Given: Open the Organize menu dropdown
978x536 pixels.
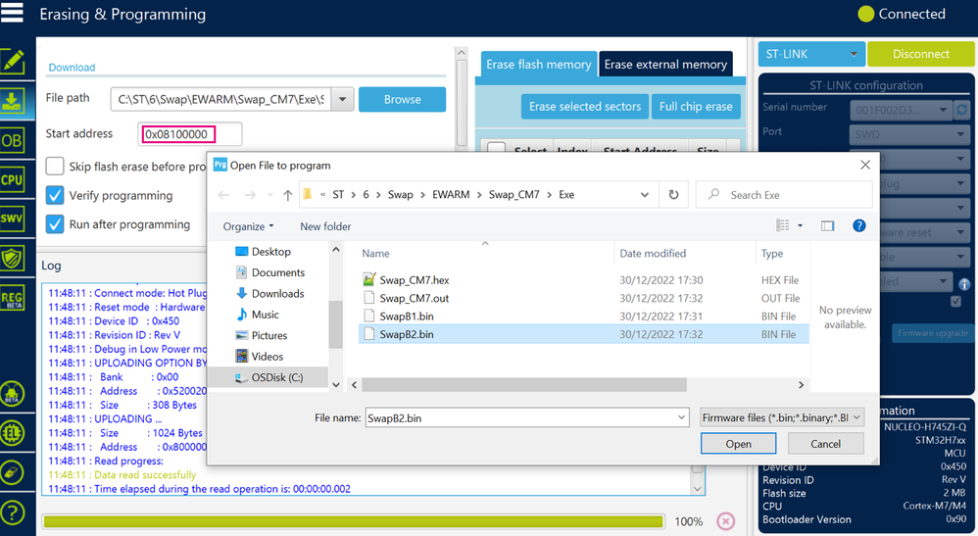Looking at the screenshot, I should click(248, 226).
